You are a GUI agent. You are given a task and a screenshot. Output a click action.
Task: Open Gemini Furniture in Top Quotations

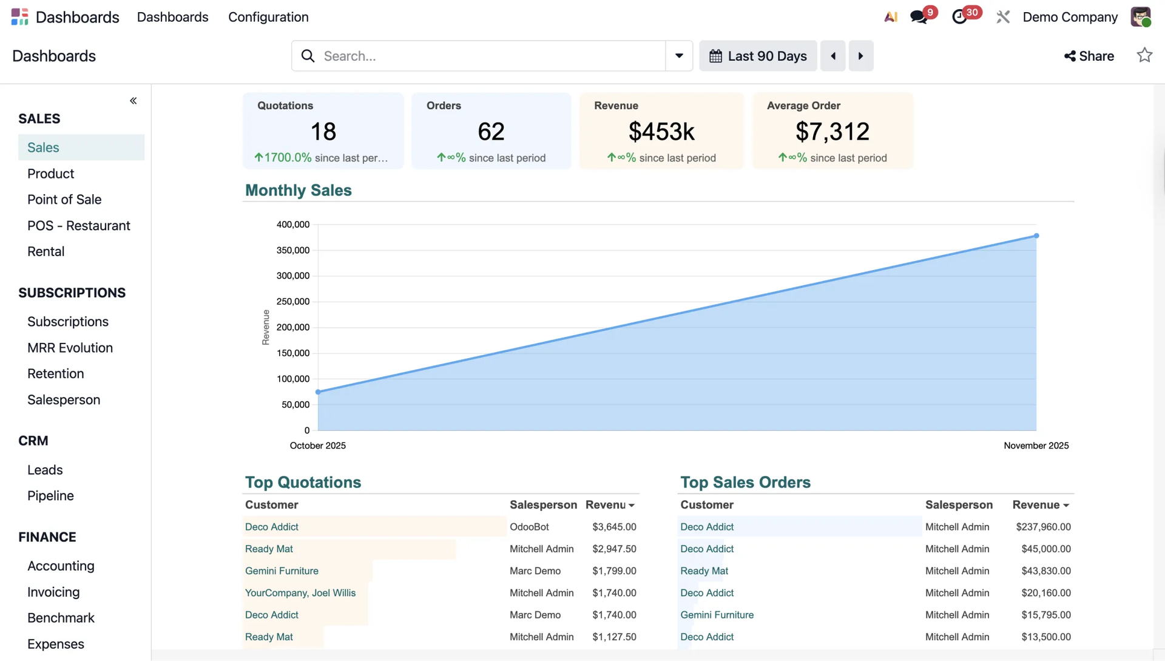pos(282,571)
